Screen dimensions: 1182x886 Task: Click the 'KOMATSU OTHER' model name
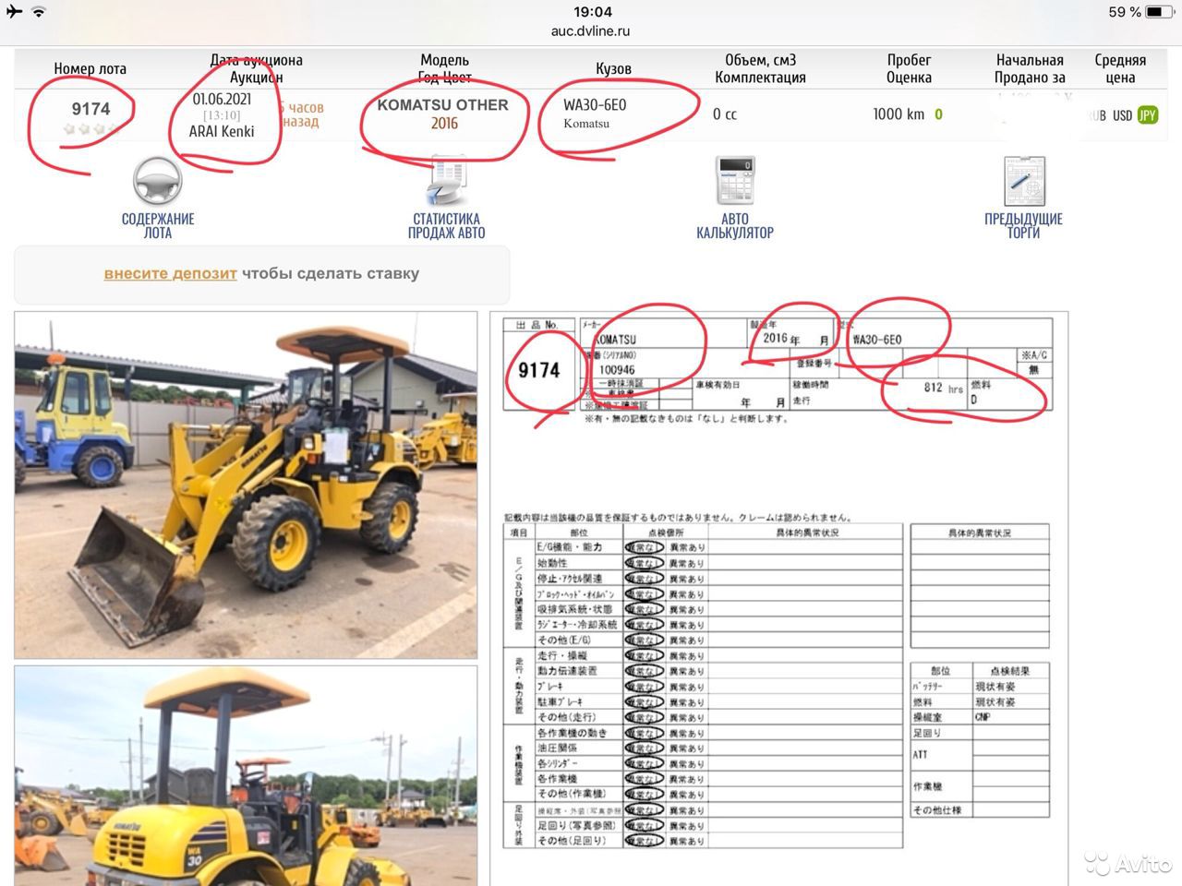(x=442, y=105)
